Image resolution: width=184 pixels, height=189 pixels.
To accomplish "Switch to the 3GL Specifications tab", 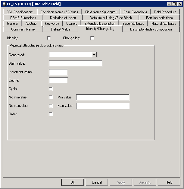I will tap(20, 12).
